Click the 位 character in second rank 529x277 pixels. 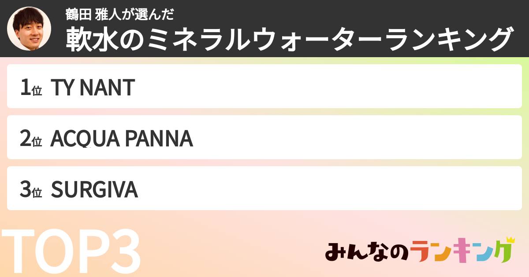pos(37,141)
